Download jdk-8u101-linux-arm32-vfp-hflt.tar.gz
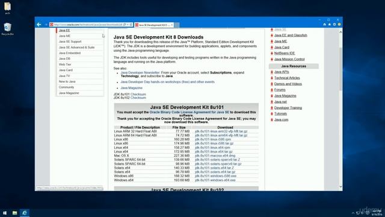The width and height of the screenshot is (385, 217). (221, 131)
